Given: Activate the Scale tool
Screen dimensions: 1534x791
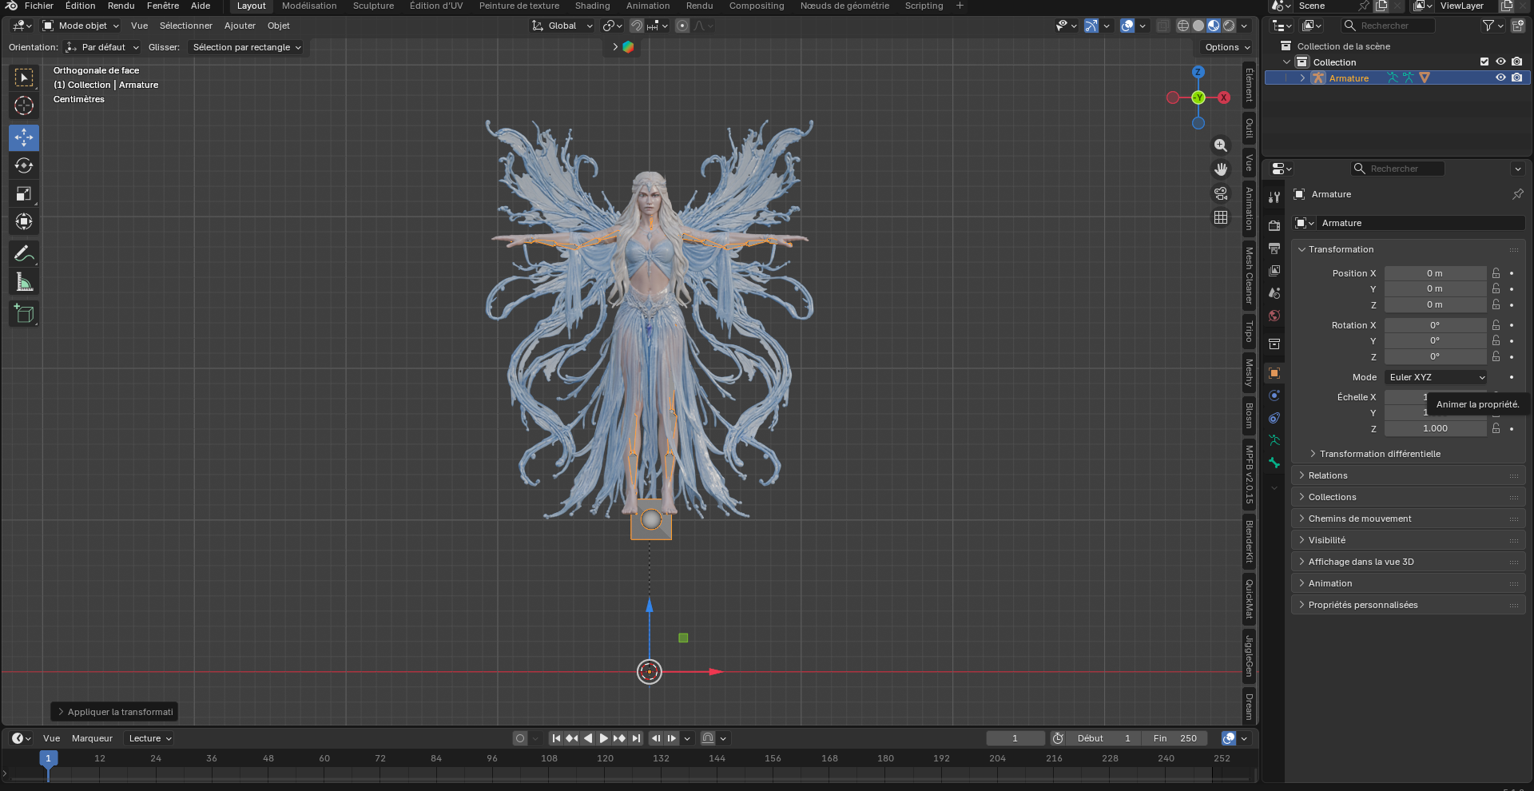Looking at the screenshot, I should (x=24, y=193).
